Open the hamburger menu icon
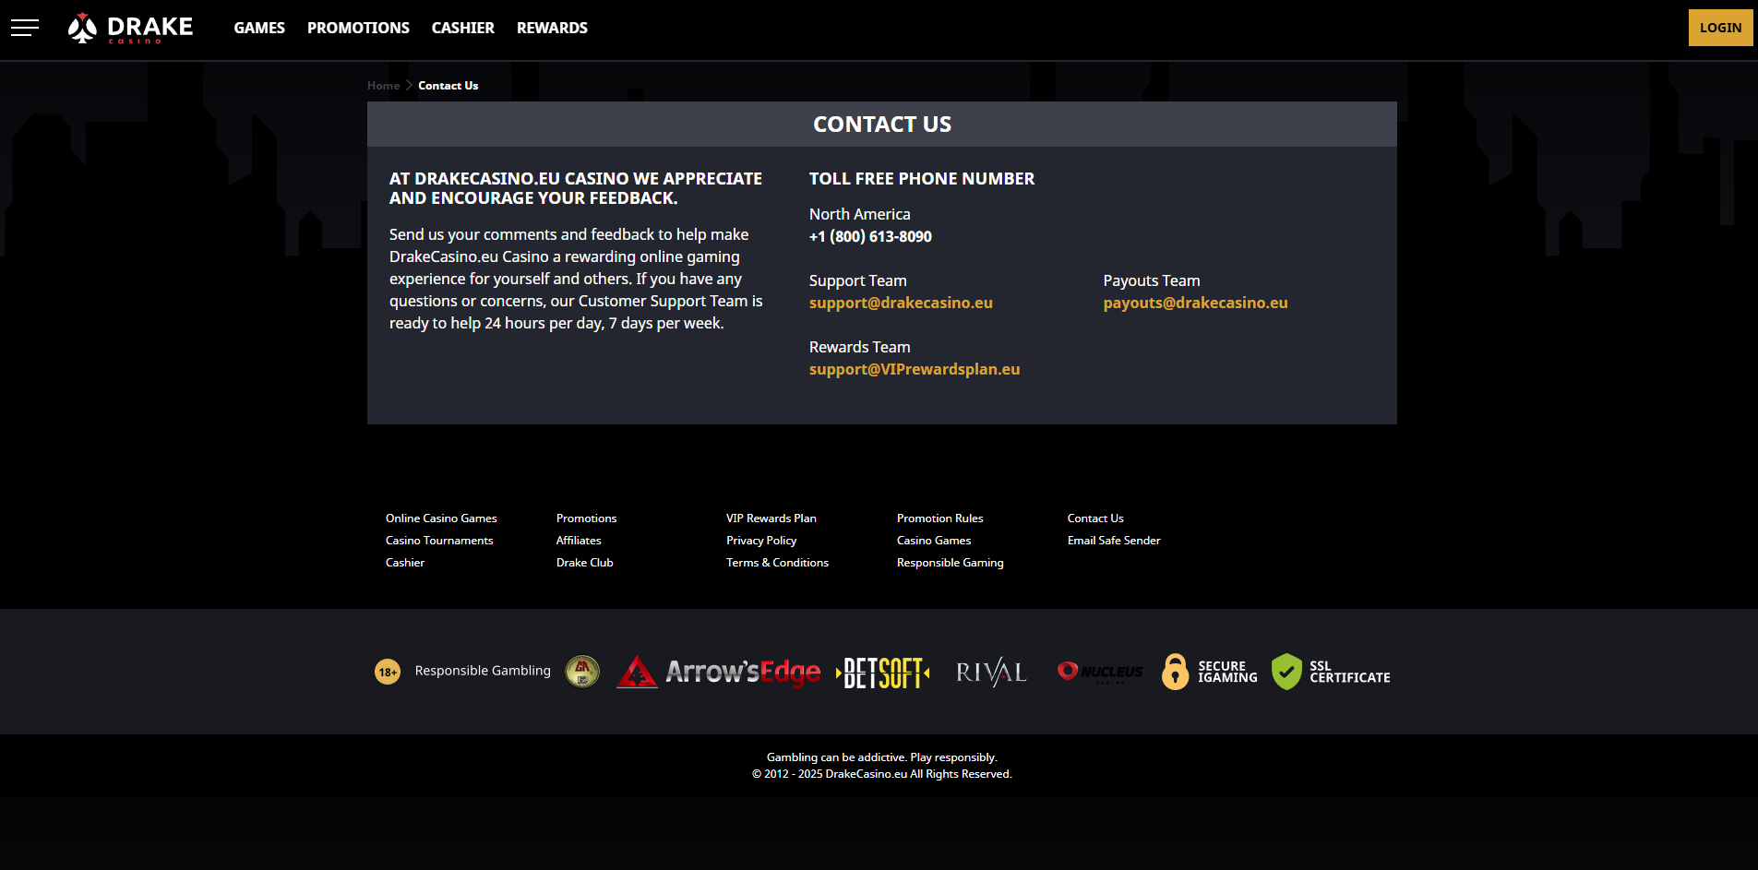 (x=25, y=28)
